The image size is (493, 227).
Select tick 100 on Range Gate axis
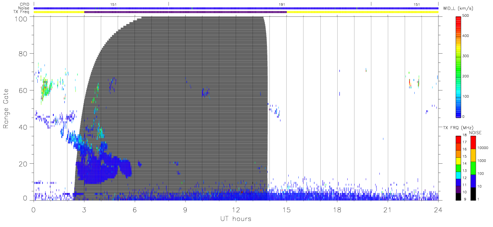(x=20, y=19)
